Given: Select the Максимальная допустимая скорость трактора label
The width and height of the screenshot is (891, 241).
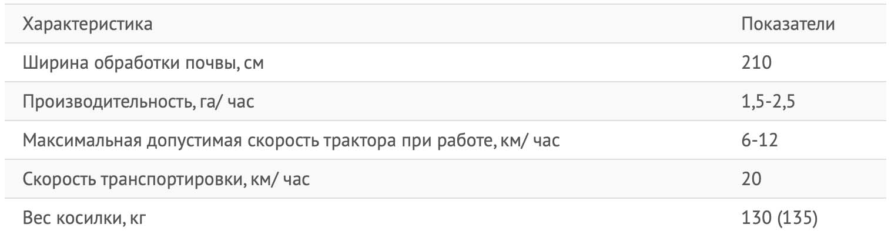Looking at the screenshot, I should [294, 140].
